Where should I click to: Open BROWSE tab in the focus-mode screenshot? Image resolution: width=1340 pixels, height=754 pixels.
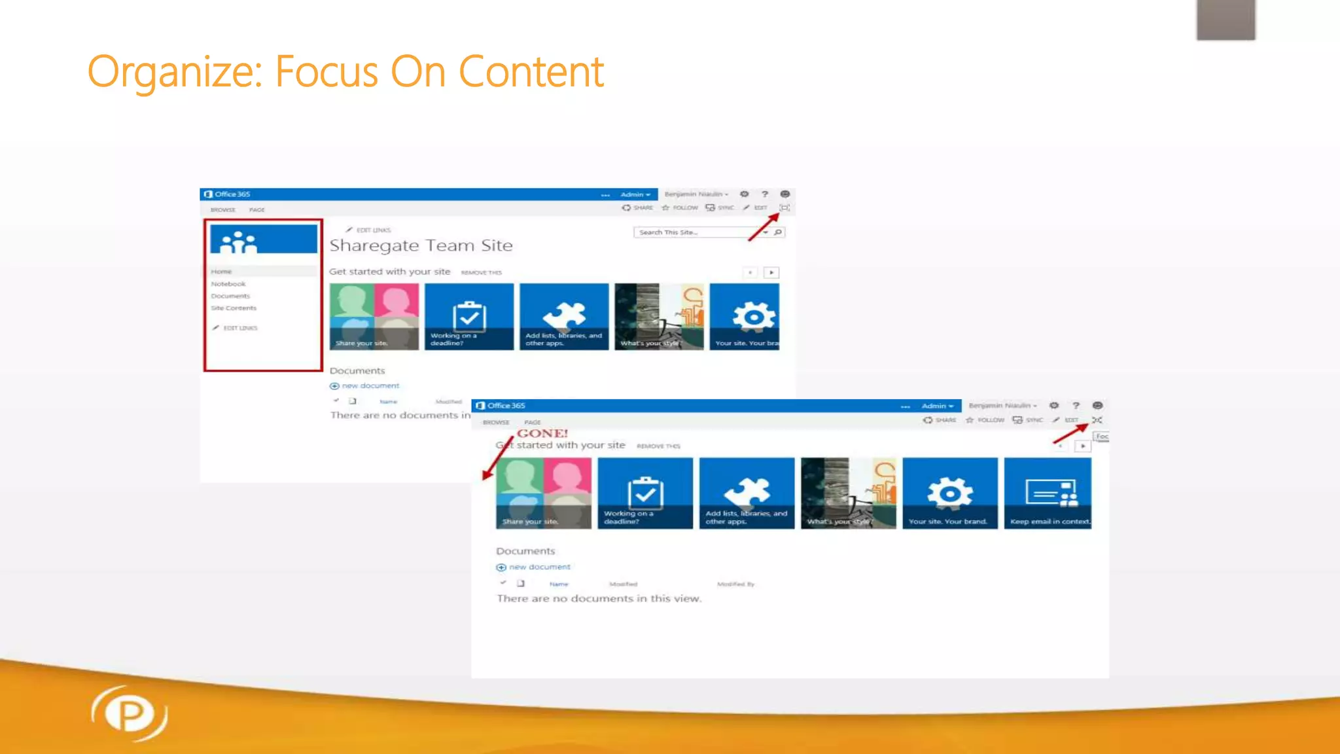pos(496,423)
